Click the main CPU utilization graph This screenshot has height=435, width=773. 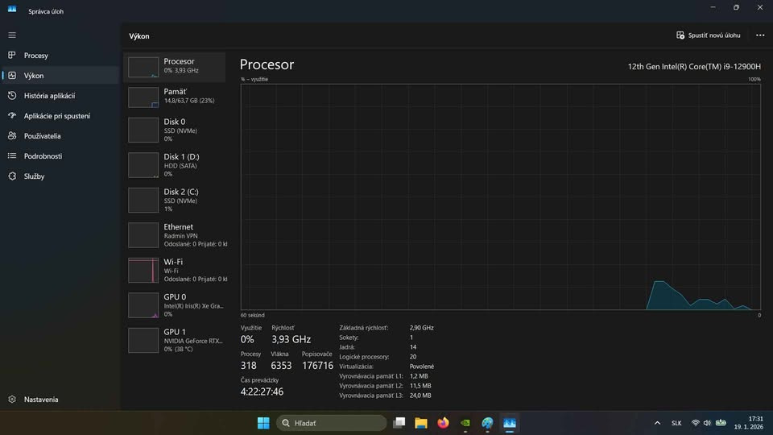point(500,197)
